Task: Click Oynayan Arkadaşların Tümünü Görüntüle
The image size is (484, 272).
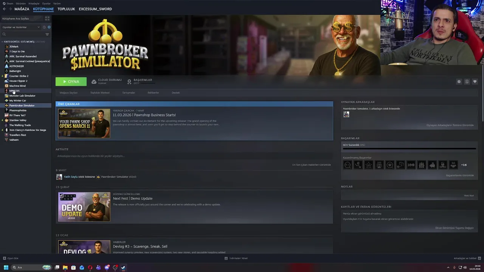Action: pos(450,125)
